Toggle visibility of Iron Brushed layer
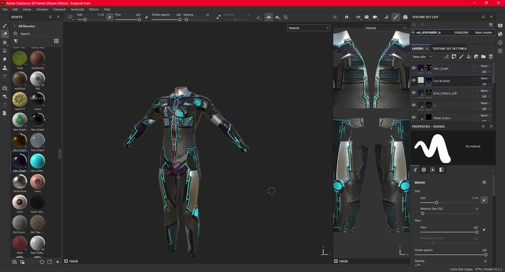Image resolution: width=505 pixels, height=272 pixels. click(414, 80)
